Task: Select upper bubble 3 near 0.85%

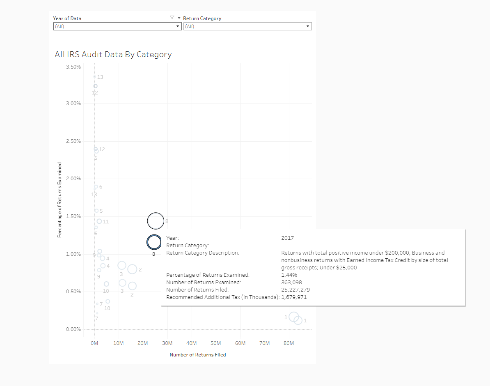Action: pyautogui.click(x=121, y=266)
